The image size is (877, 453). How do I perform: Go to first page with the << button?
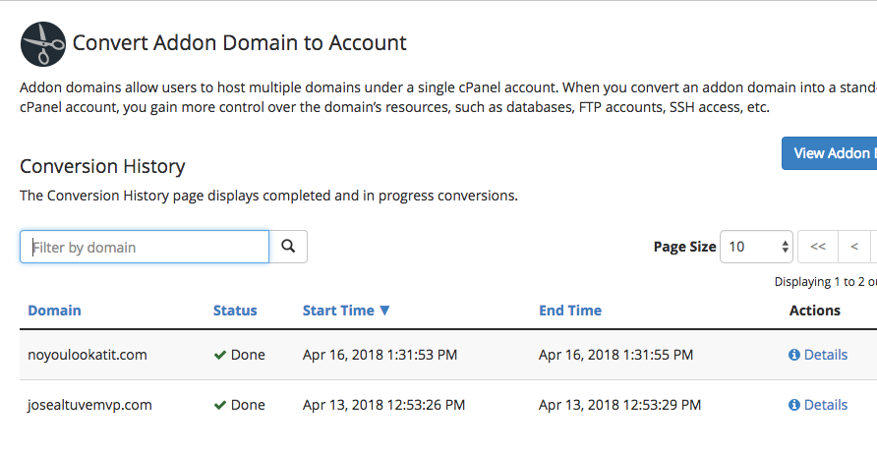pos(817,247)
